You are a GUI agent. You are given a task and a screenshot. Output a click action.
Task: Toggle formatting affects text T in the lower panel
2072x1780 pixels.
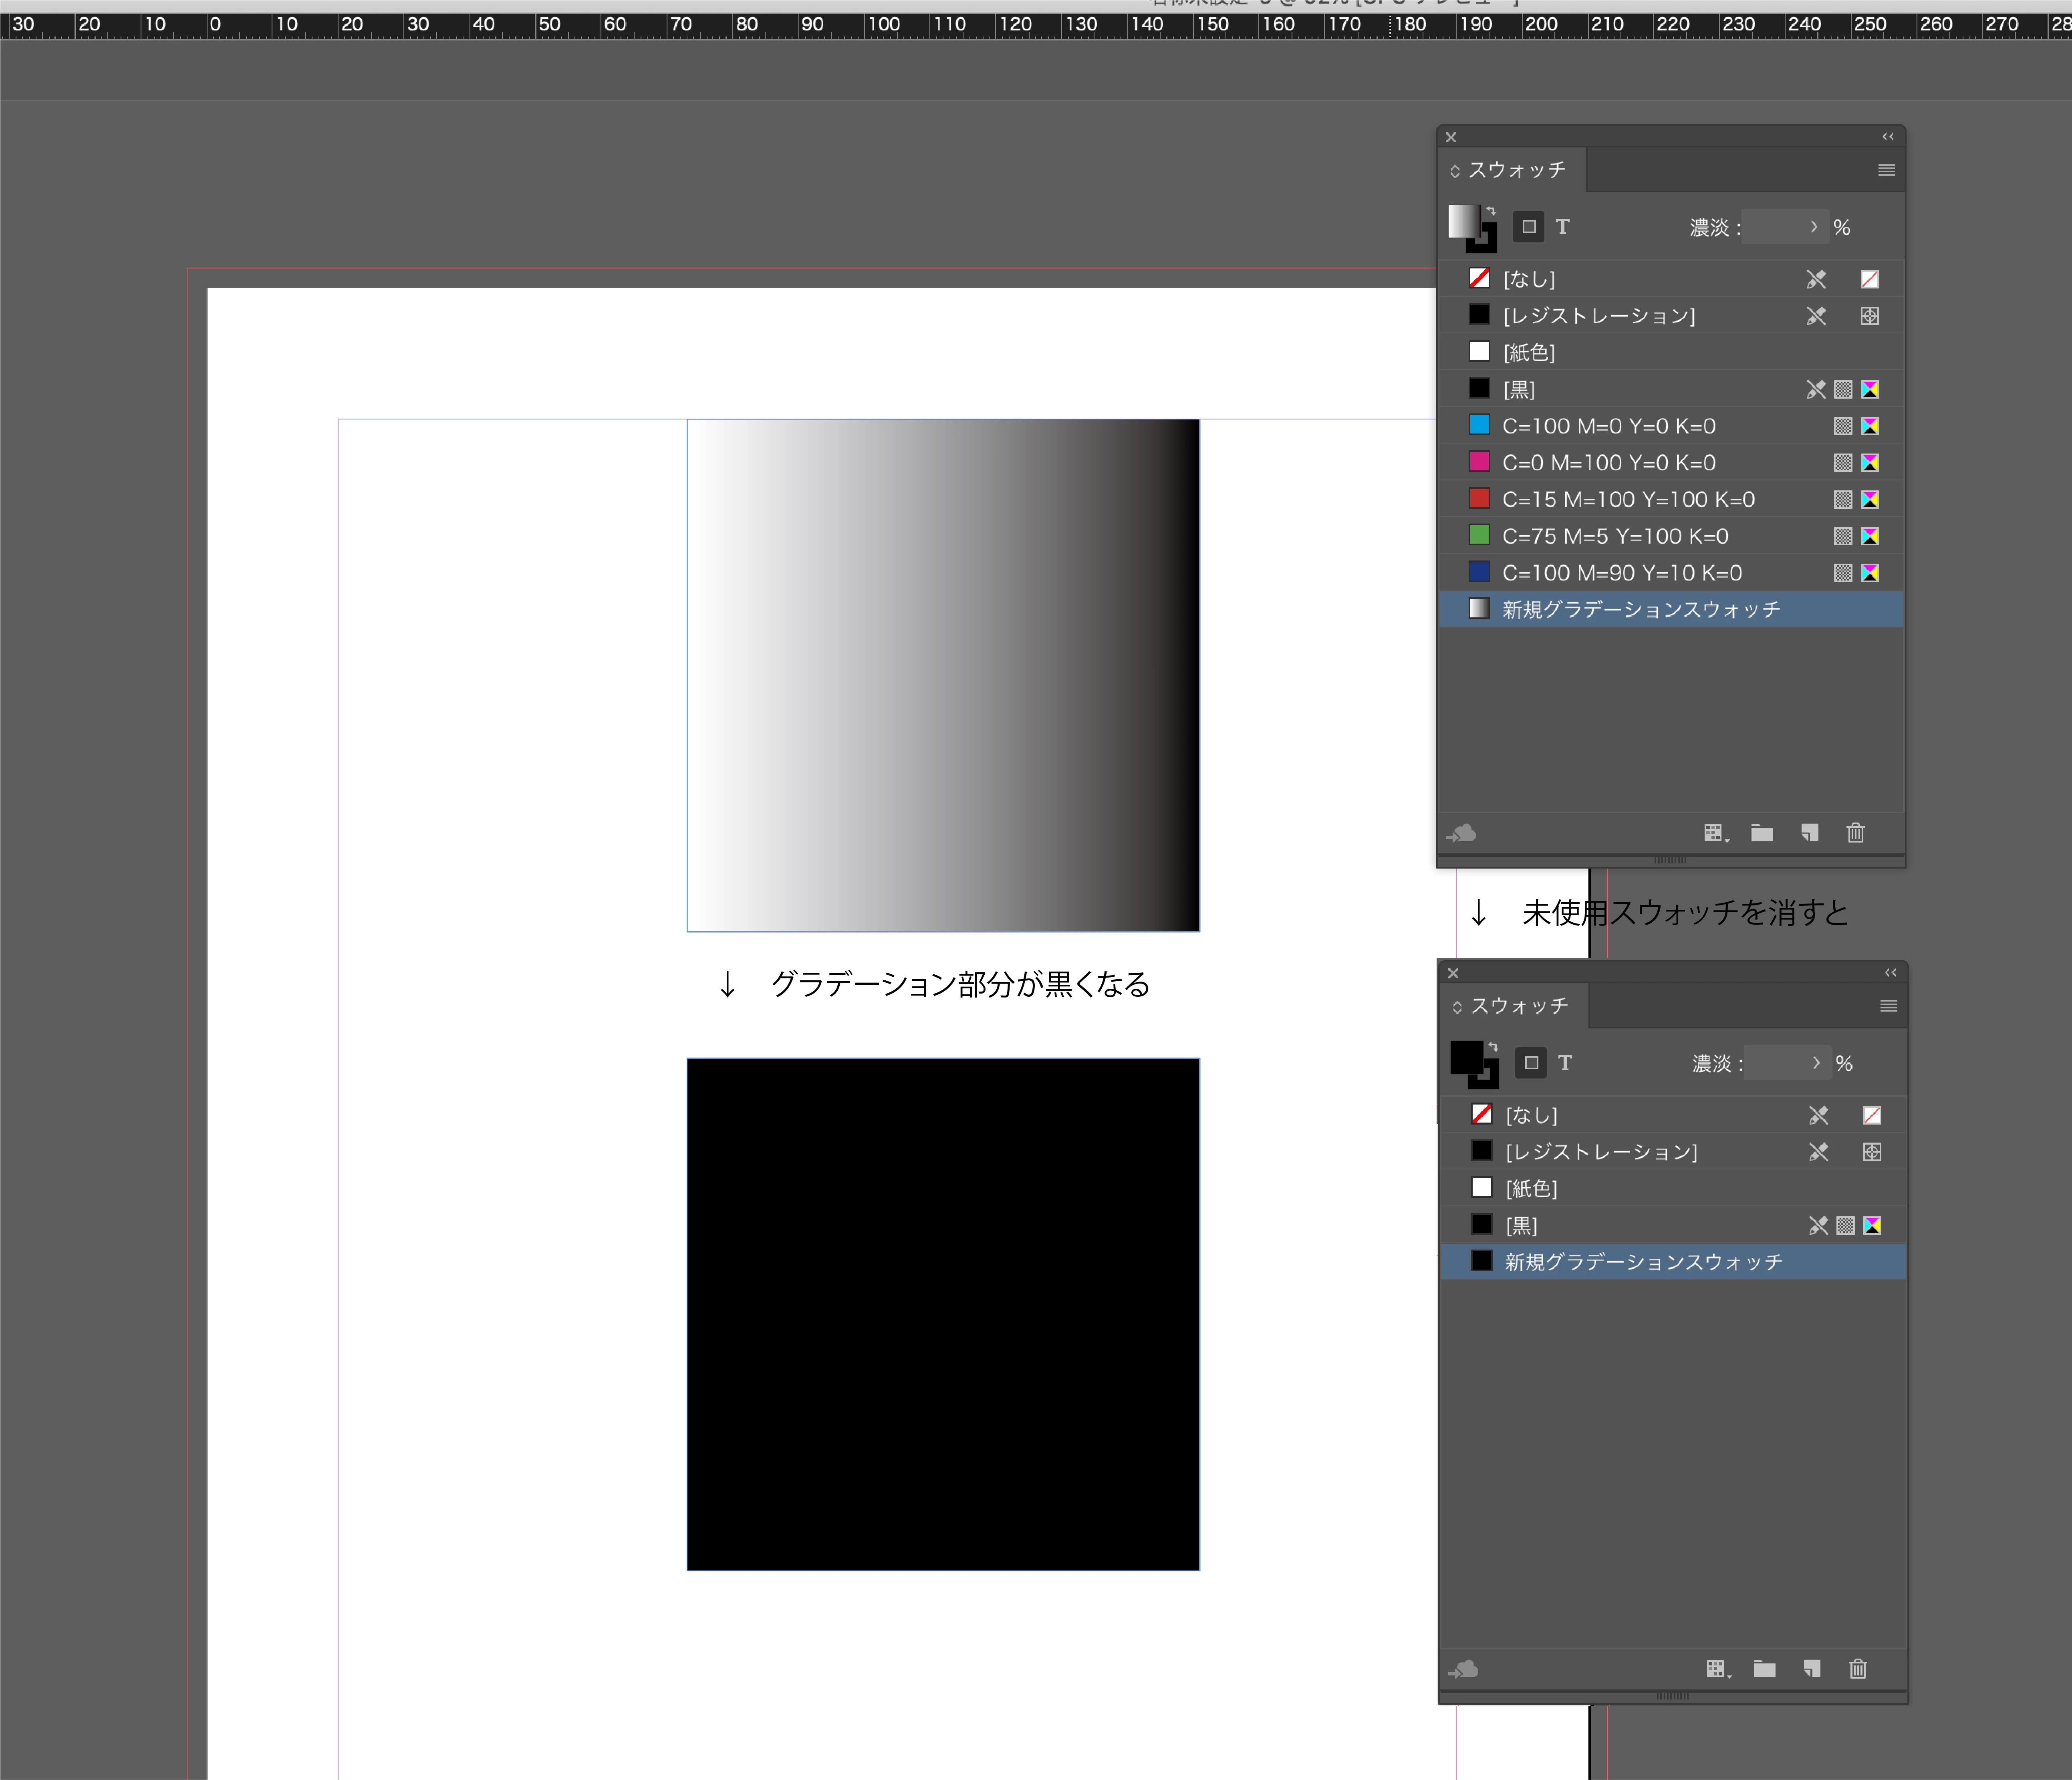pyautogui.click(x=1565, y=1063)
